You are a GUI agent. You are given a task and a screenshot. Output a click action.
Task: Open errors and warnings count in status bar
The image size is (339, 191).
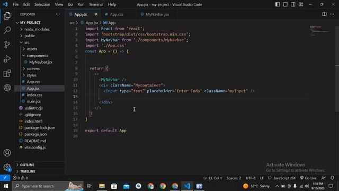tap(20, 178)
